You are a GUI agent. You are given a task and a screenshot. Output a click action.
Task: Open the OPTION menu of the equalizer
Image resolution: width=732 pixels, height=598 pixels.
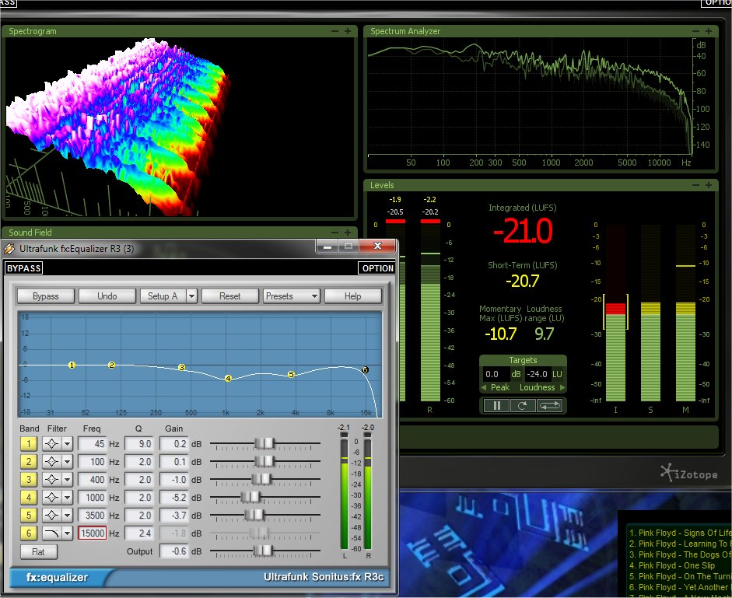coord(377,268)
